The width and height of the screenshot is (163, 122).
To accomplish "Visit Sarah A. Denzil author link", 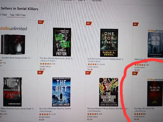I will pyautogui.click(x=94, y=62).
